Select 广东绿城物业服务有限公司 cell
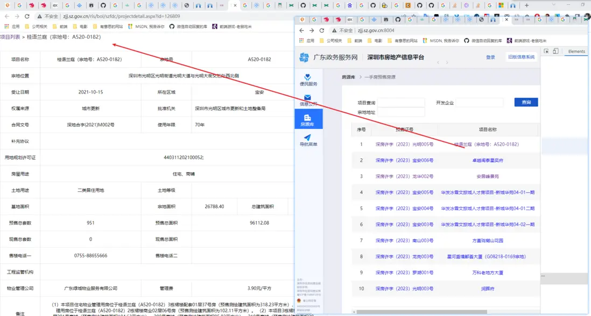This screenshot has height=316, width=591. pyautogui.click(x=90, y=289)
